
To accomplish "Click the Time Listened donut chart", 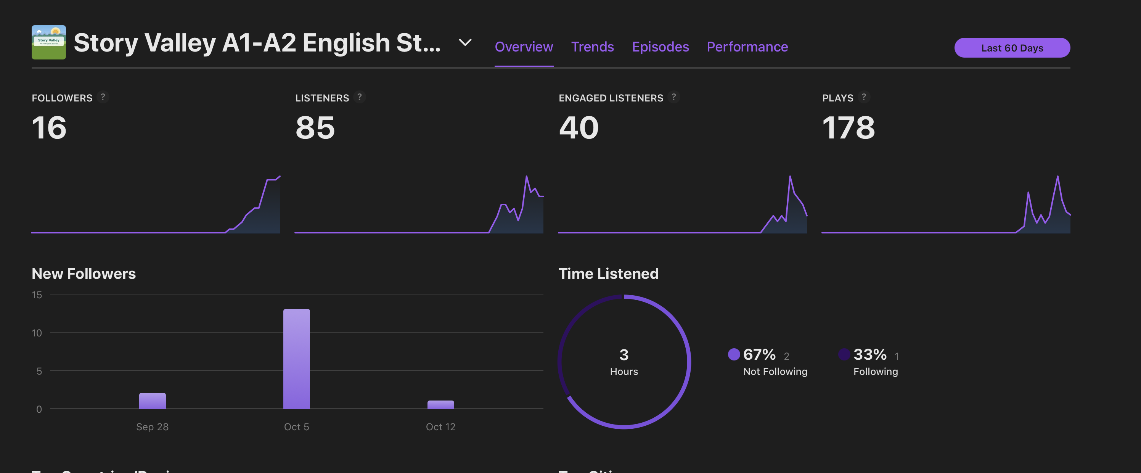I will pos(624,362).
